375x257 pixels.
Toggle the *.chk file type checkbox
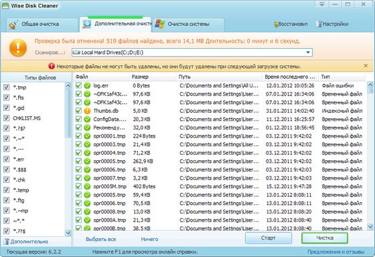pos(7,180)
